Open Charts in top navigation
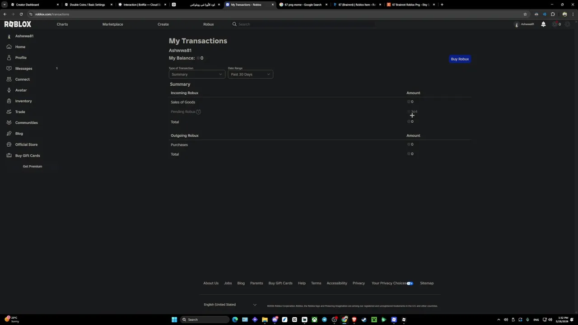Viewport: 578px width, 325px height. pos(62,24)
